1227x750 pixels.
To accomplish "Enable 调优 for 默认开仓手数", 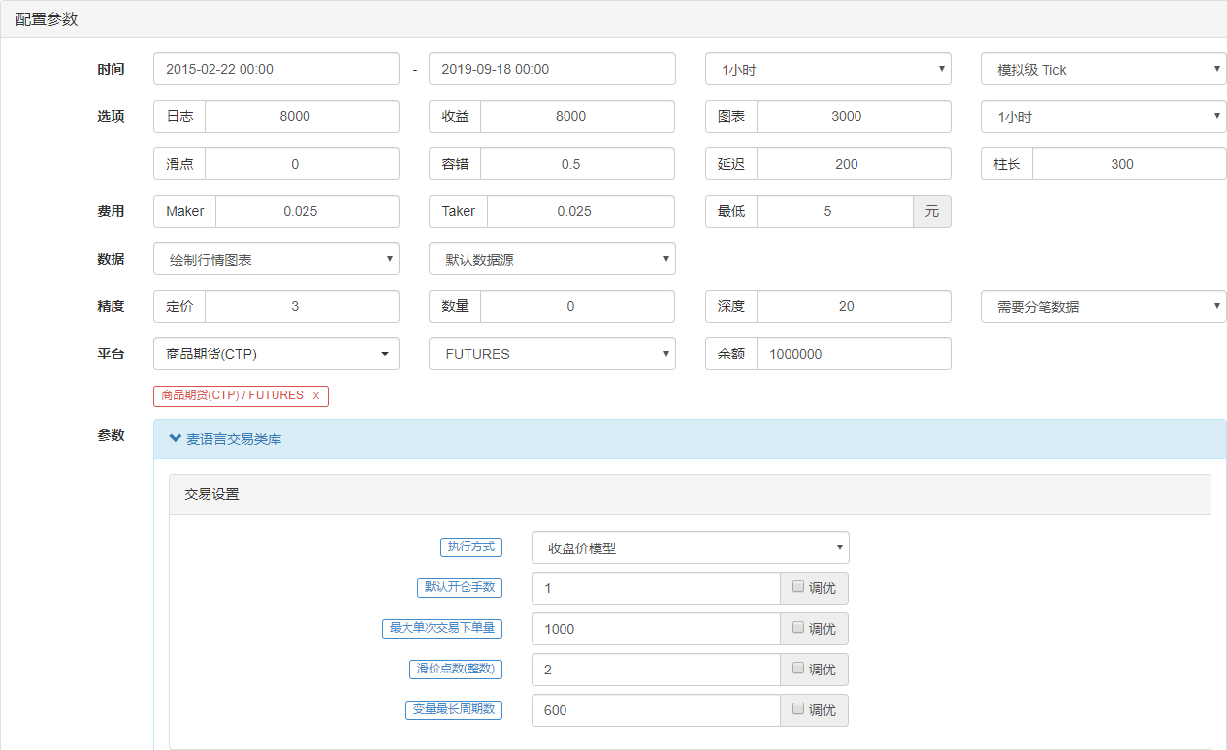I will pos(797,586).
